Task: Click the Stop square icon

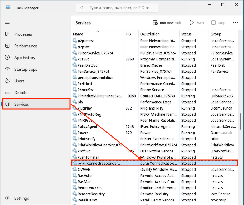Action: (x=214, y=23)
